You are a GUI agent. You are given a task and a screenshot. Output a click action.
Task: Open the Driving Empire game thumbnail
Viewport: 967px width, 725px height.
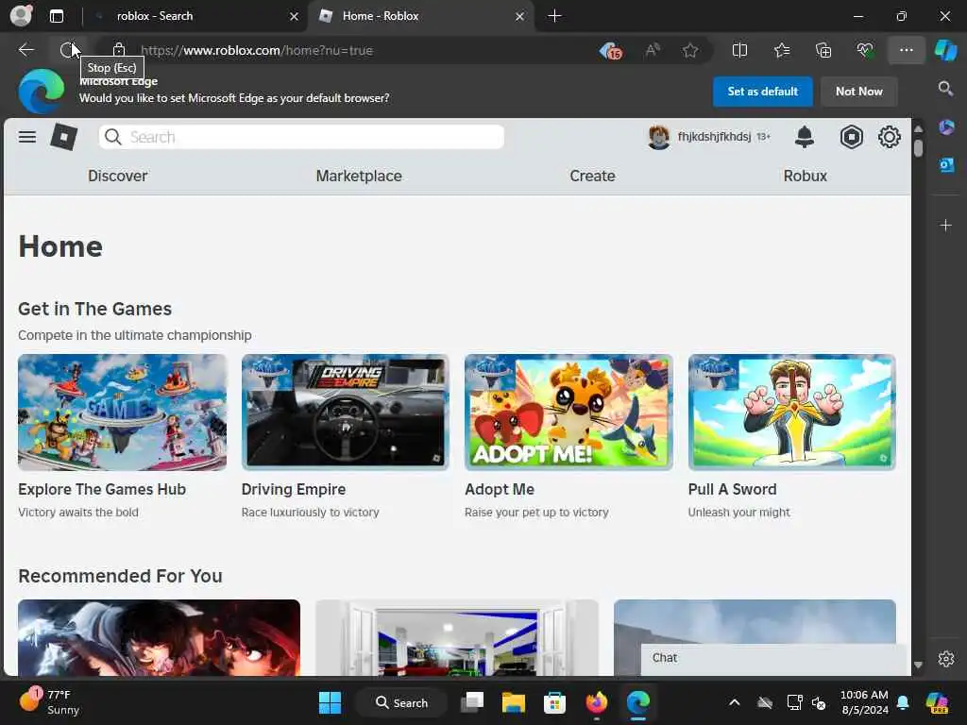346,412
